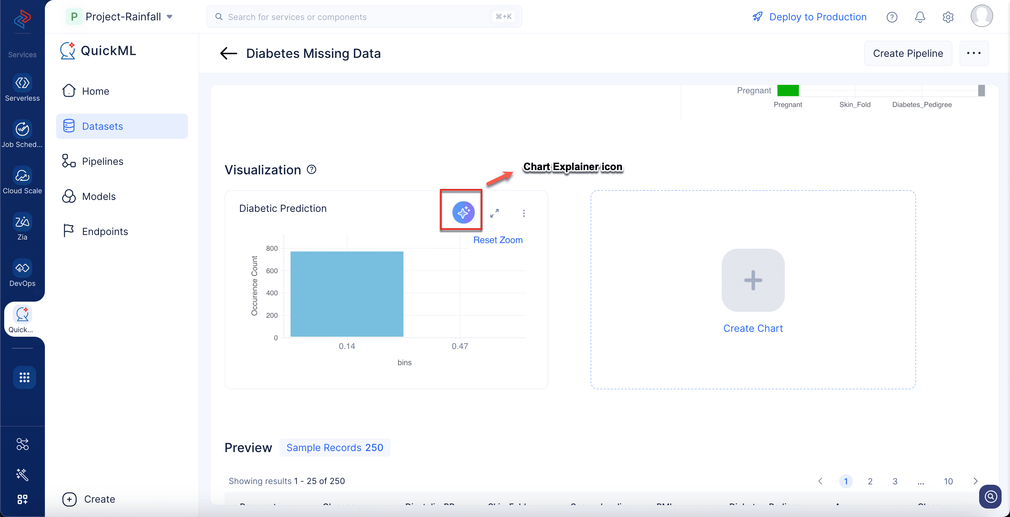1010x517 pixels.
Task: Open the help icon in the header
Action: click(x=891, y=17)
